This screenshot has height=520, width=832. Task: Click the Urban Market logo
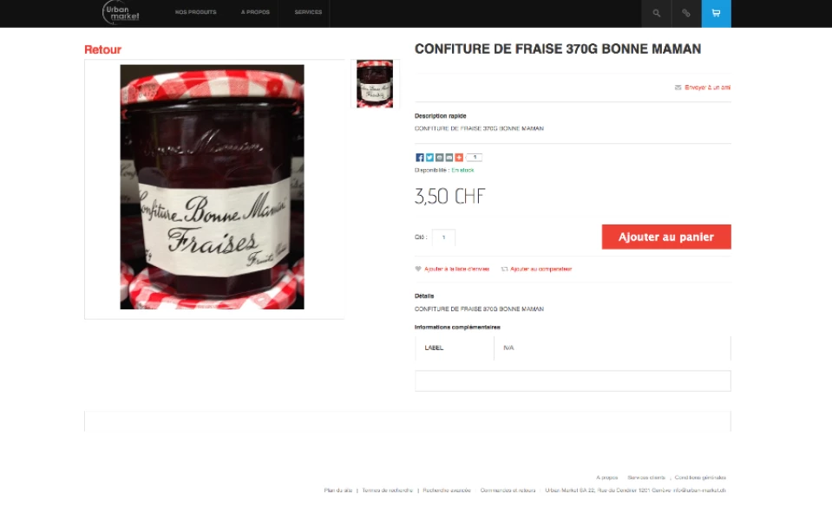(121, 13)
